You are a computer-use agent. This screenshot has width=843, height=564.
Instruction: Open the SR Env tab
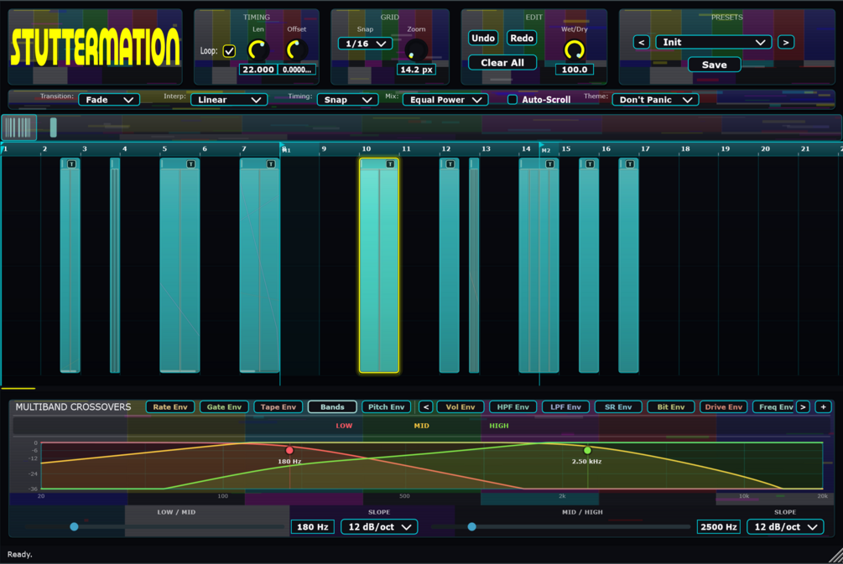click(x=618, y=407)
